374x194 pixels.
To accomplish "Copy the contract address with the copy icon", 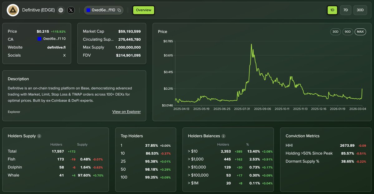I will [120, 10].
